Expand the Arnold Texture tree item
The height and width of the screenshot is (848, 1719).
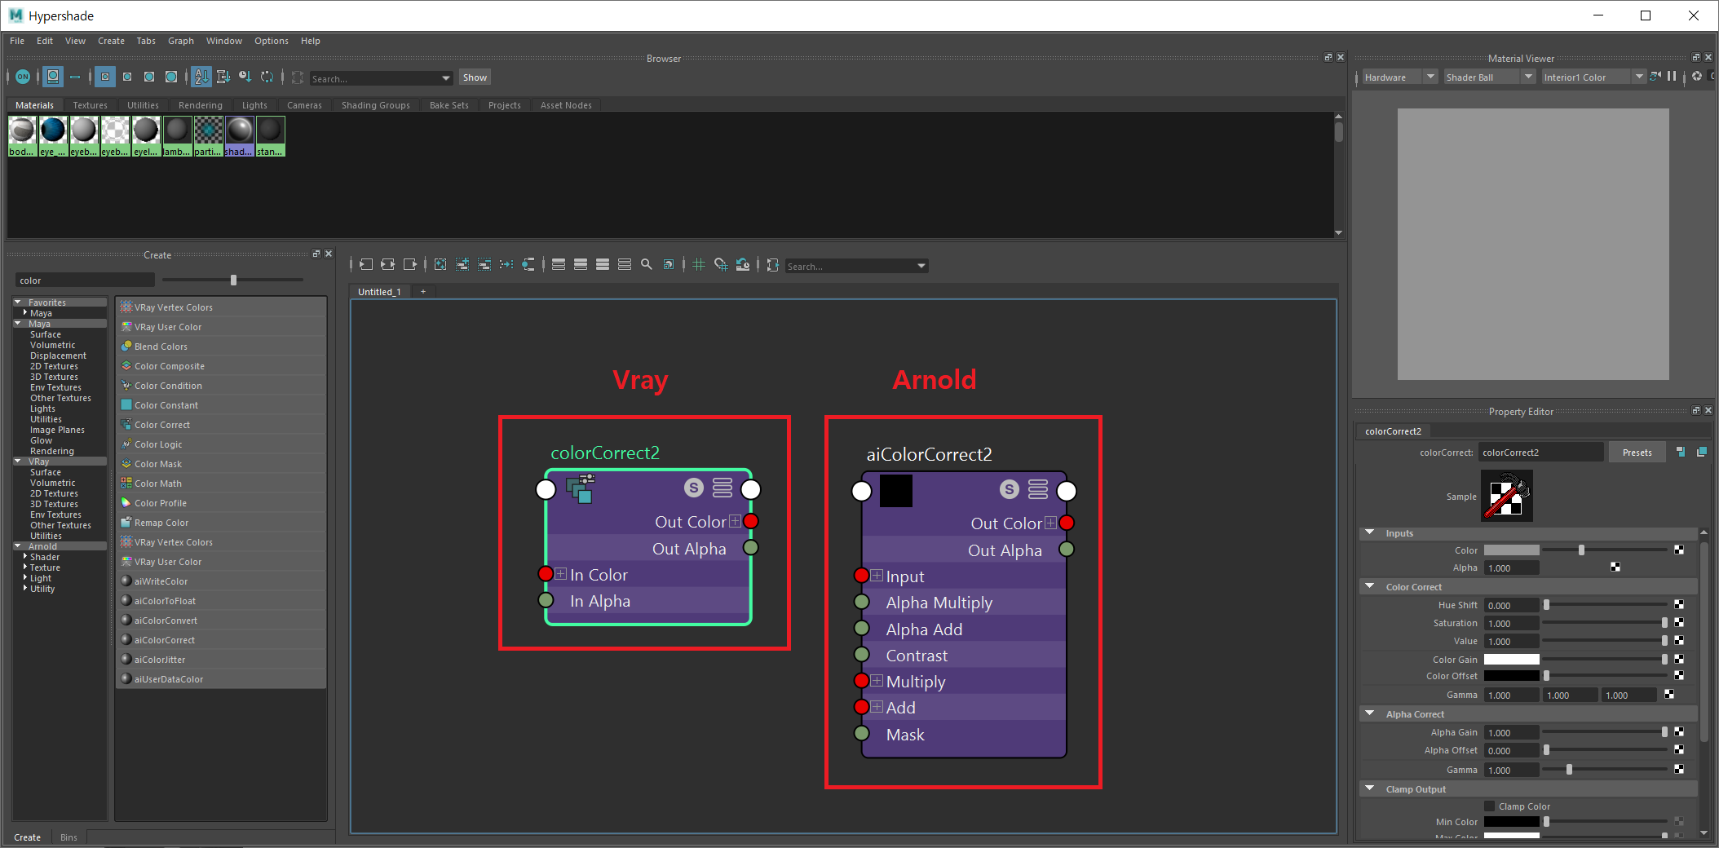pos(25,568)
